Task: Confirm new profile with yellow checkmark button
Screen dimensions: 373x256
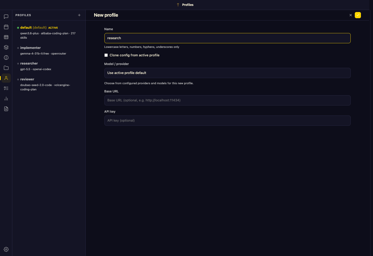Action: click(x=358, y=15)
